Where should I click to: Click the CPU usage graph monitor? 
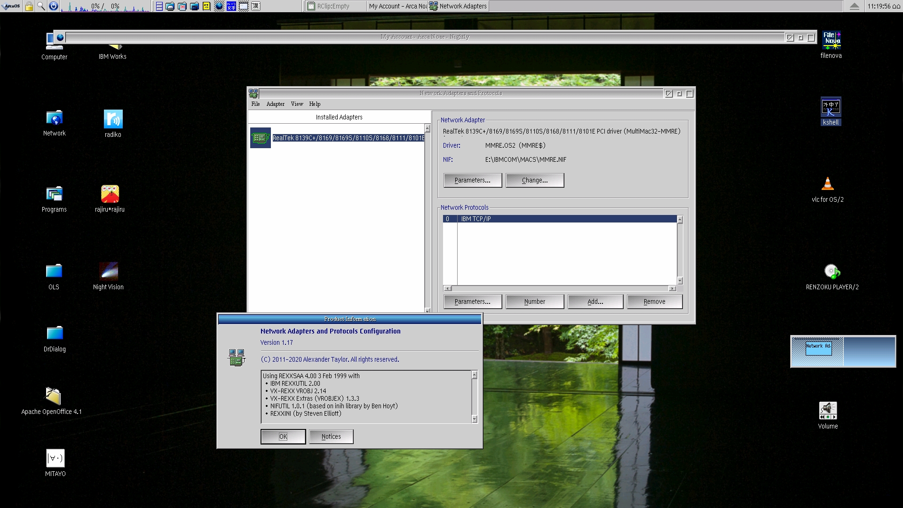click(x=105, y=6)
